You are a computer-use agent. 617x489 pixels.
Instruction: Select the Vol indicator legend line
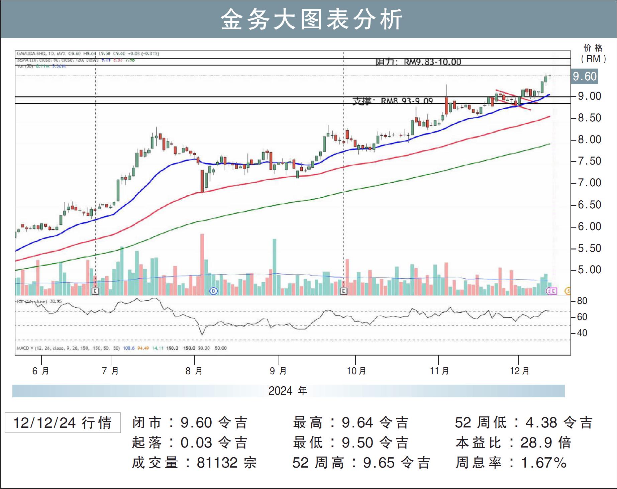(x=41, y=66)
